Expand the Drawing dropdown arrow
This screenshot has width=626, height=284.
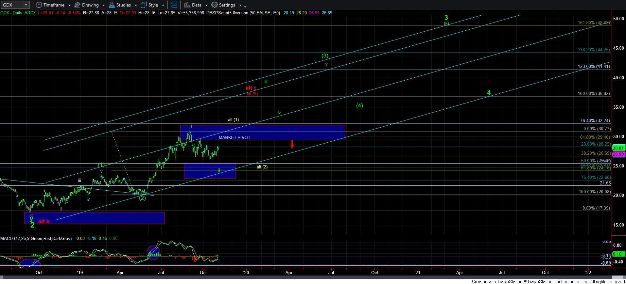(x=104, y=5)
